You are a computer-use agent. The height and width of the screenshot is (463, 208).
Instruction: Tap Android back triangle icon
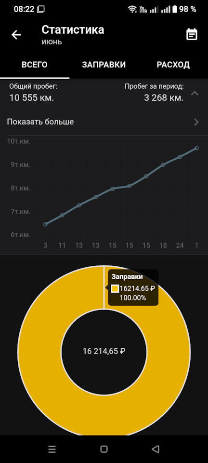click(156, 449)
